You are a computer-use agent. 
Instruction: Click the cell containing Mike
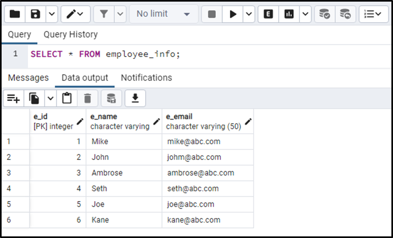(124, 142)
